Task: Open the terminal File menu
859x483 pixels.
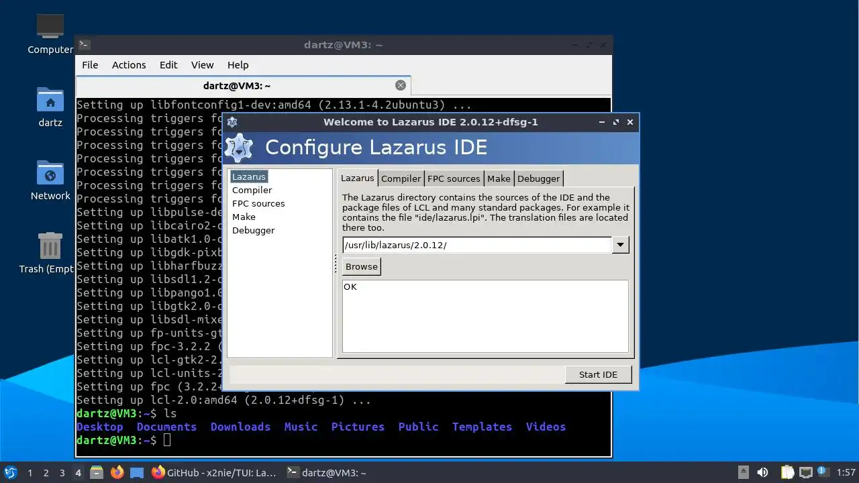Action: tap(90, 65)
